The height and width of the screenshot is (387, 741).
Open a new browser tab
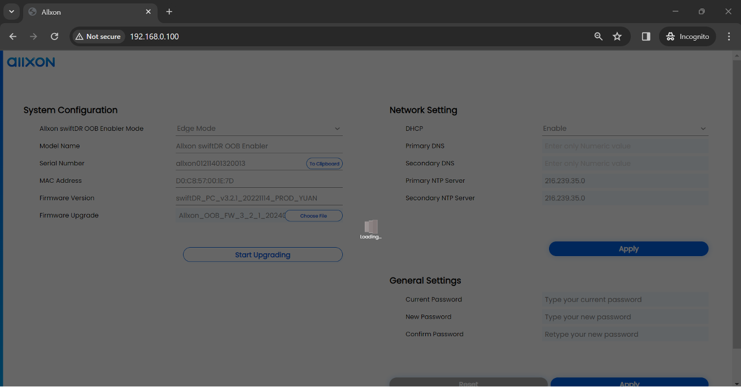pos(169,11)
